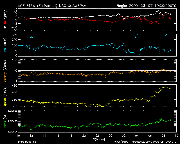
Task: Click the '16' hour label on the time axis
Action: [58, 136]
